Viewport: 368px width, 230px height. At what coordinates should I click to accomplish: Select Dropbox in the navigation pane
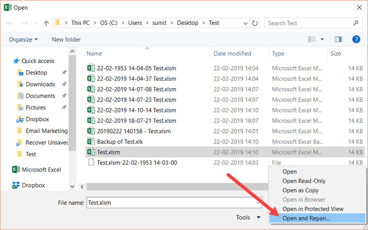[37, 119]
